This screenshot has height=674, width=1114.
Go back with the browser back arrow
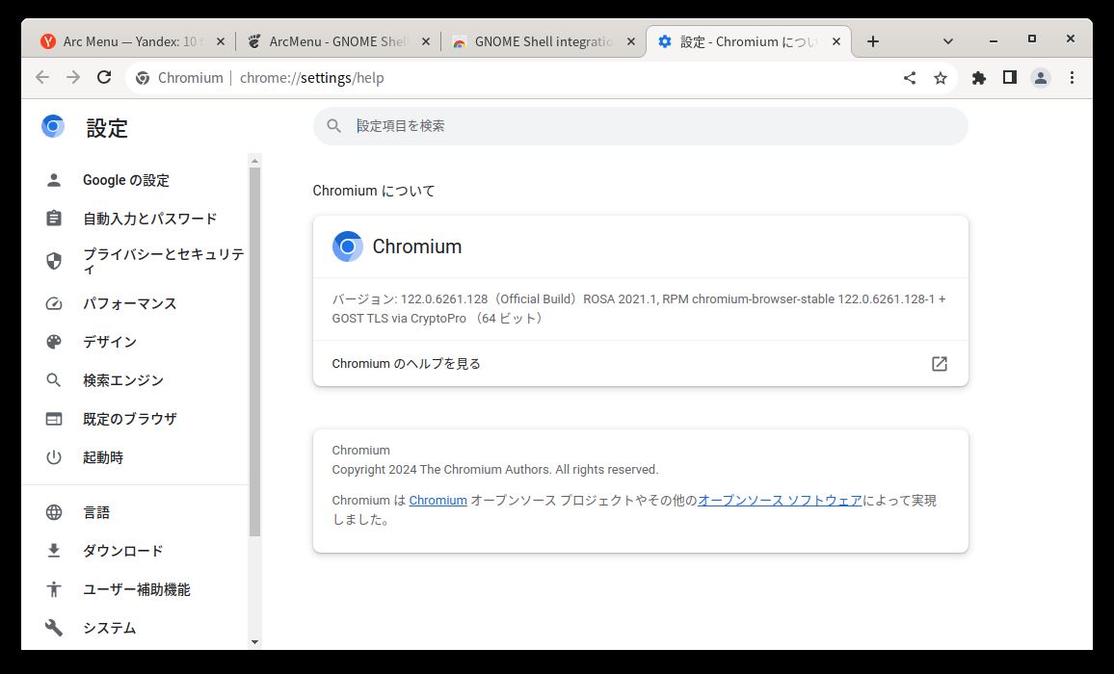coord(42,77)
